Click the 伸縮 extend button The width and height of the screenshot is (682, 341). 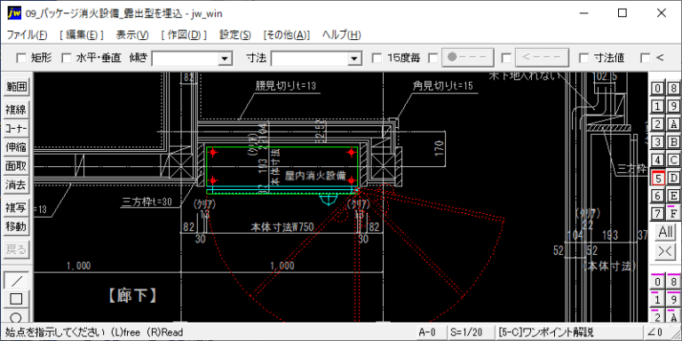16,147
